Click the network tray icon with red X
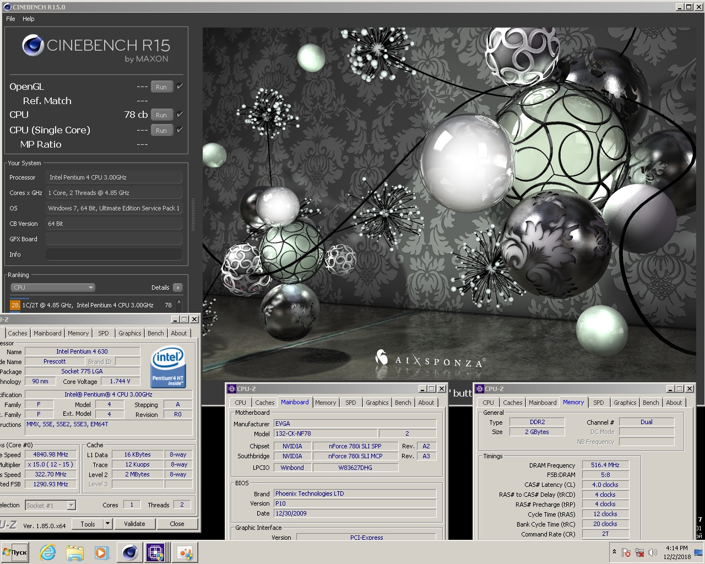 [x=639, y=552]
